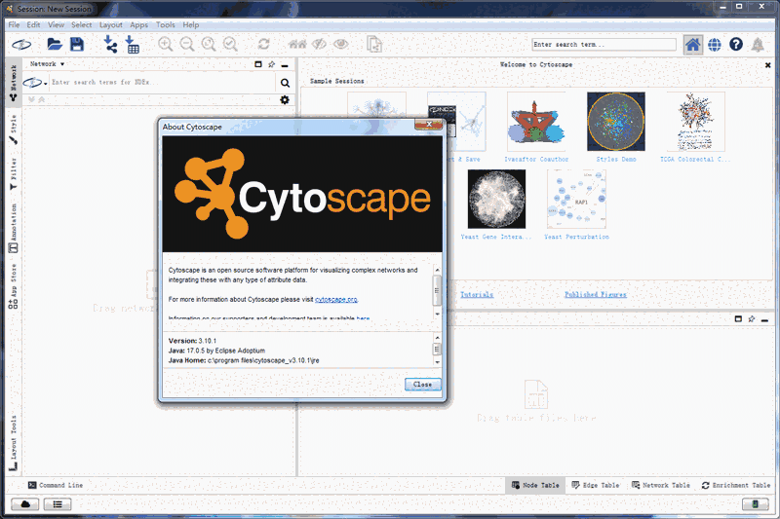Zoom in with the magnifier plus icon

click(x=165, y=44)
